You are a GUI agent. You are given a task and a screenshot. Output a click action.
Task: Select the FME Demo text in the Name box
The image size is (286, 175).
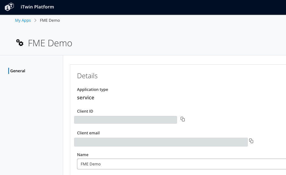pos(91,164)
